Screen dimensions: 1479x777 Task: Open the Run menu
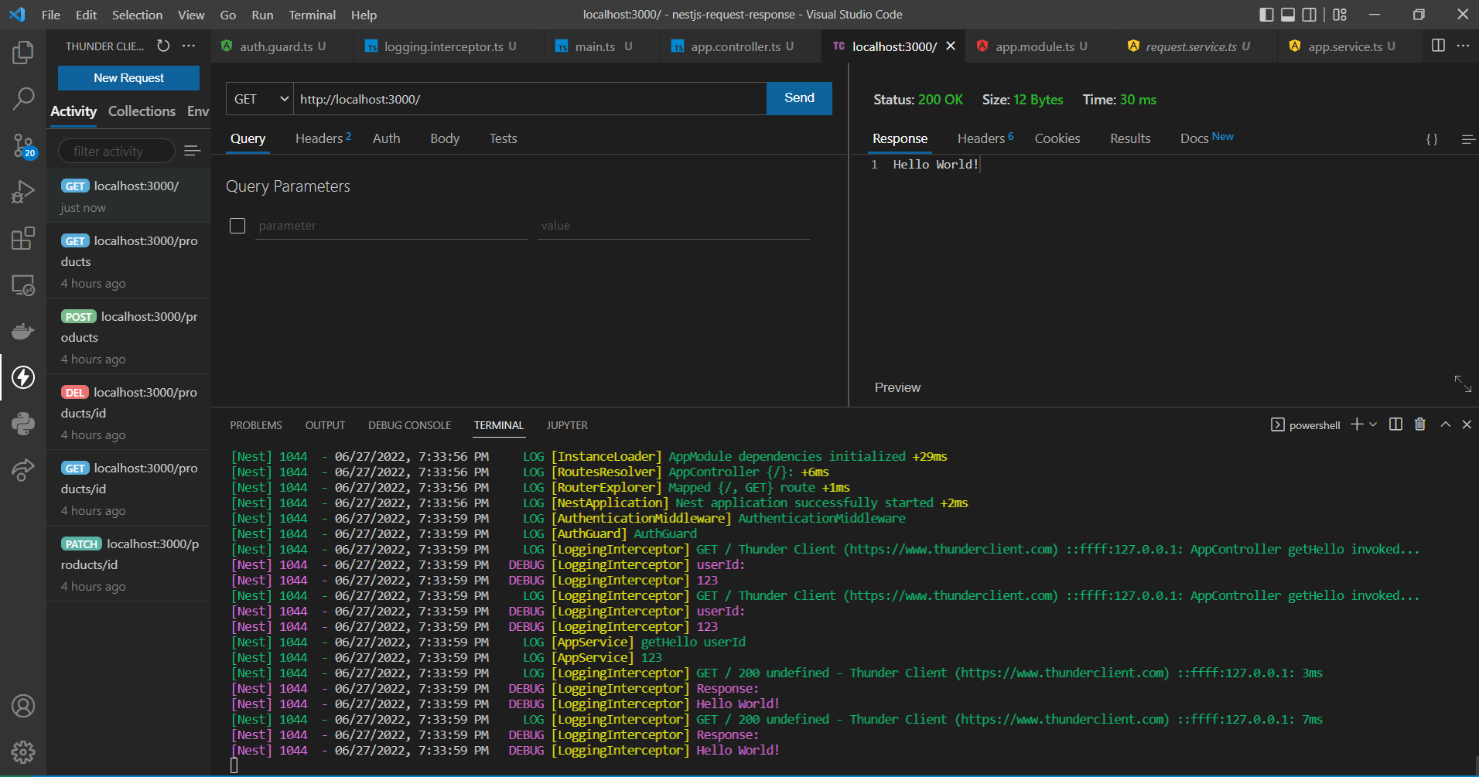[262, 15]
